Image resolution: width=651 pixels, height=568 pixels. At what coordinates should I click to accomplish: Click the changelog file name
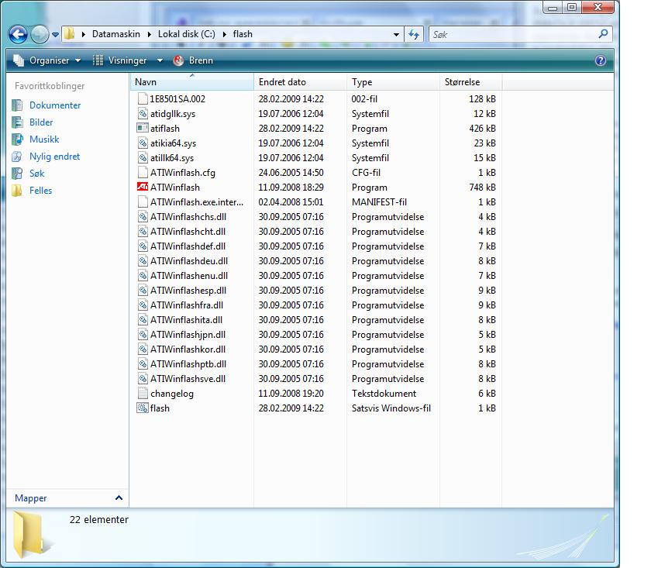point(172,394)
